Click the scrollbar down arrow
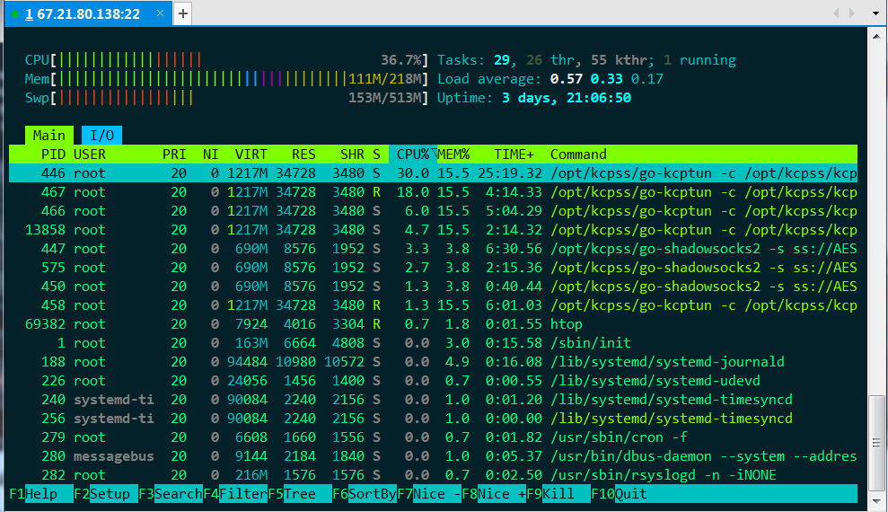888x512 pixels. coord(876,501)
